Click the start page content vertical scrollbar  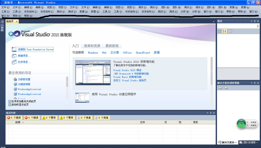pyautogui.click(x=212, y=71)
